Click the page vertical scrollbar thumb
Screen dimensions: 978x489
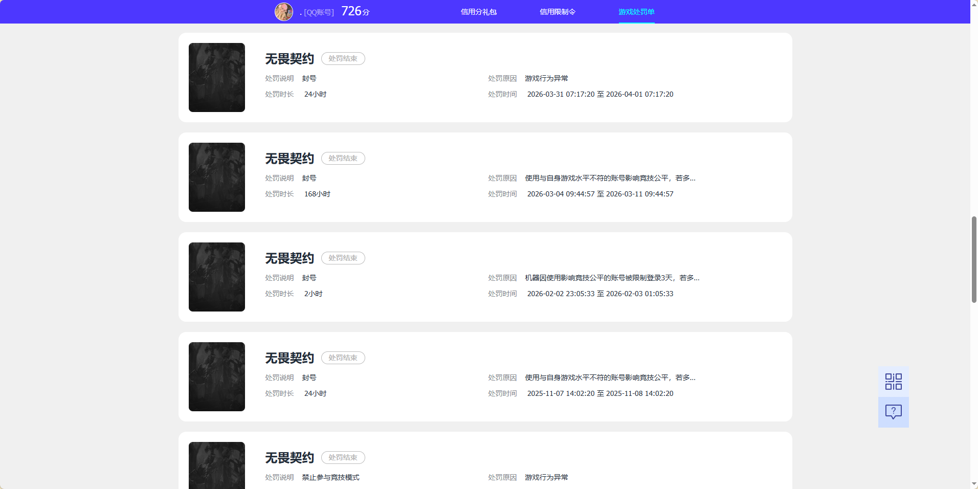(974, 260)
